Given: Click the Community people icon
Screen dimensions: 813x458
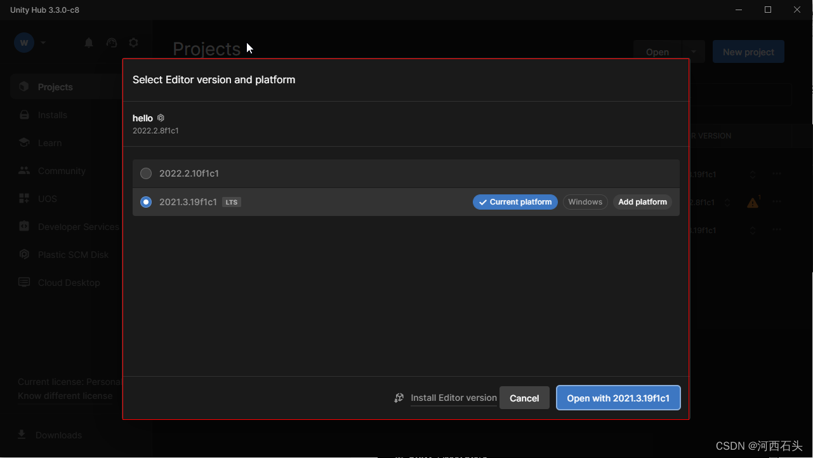Looking at the screenshot, I should (24, 170).
